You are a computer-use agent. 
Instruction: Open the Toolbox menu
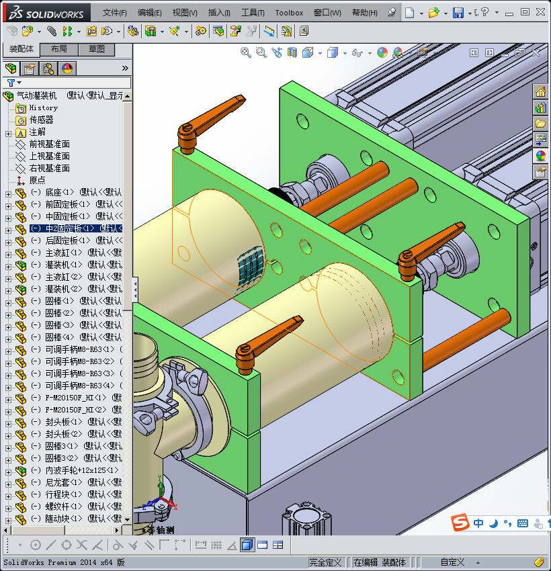[289, 13]
